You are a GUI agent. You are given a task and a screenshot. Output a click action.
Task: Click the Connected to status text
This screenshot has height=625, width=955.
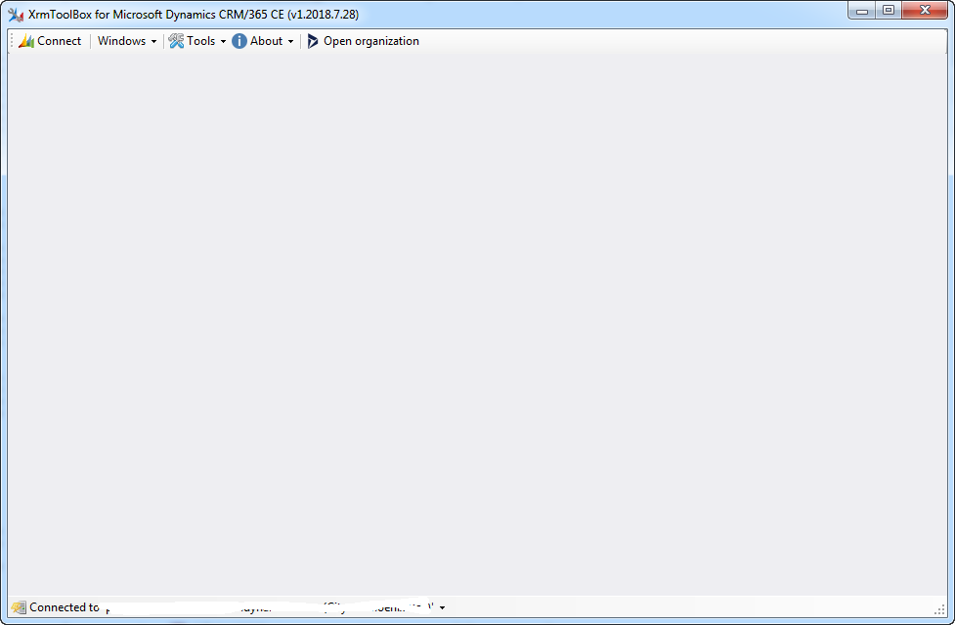[x=64, y=607]
